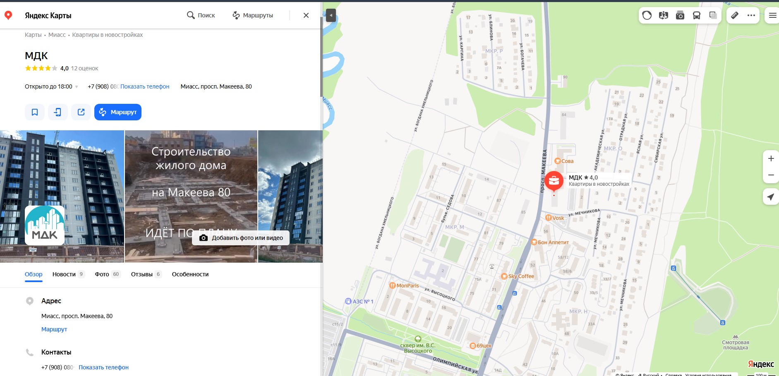Screen dimensions: 779x376
Task: Click Показать телефон under Контакты
Action: click(103, 367)
